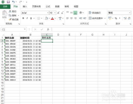Open the 字体 font dialog launcher
This screenshot has width=133, height=104.
pyautogui.click(x=63, y=24)
